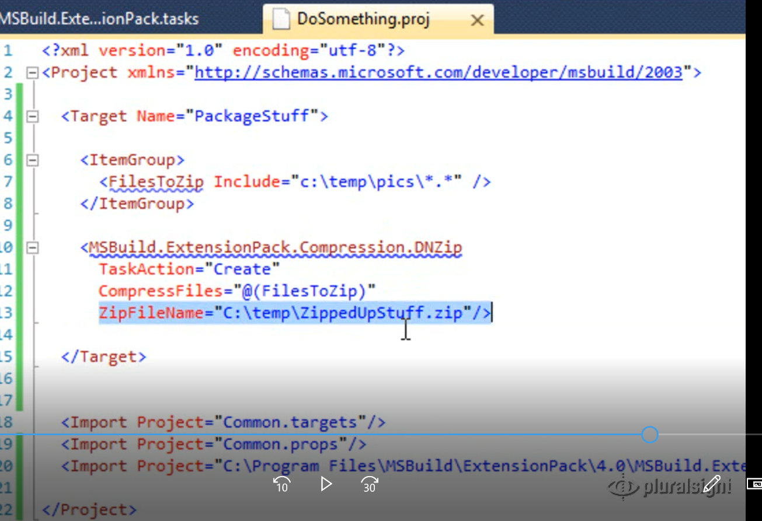Collapse the ItemGroup node
762x521 pixels.
33,160
